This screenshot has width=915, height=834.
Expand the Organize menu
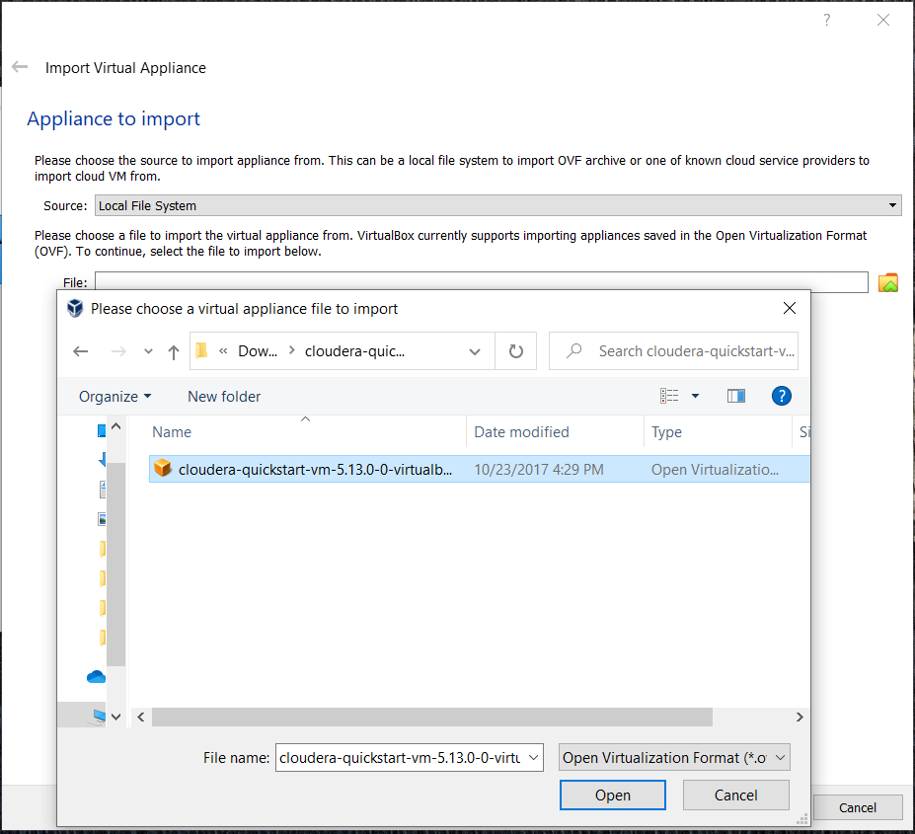(114, 395)
